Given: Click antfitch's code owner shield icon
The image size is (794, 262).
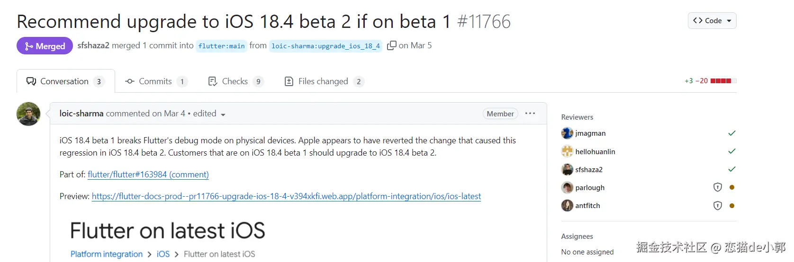Looking at the screenshot, I should point(717,206).
